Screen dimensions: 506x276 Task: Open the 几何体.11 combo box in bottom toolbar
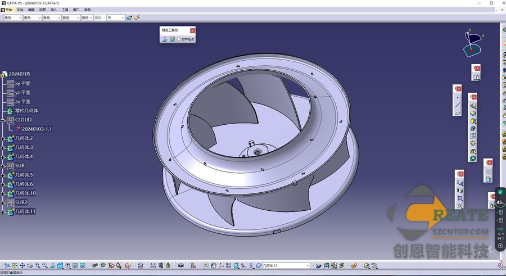coord(286,266)
